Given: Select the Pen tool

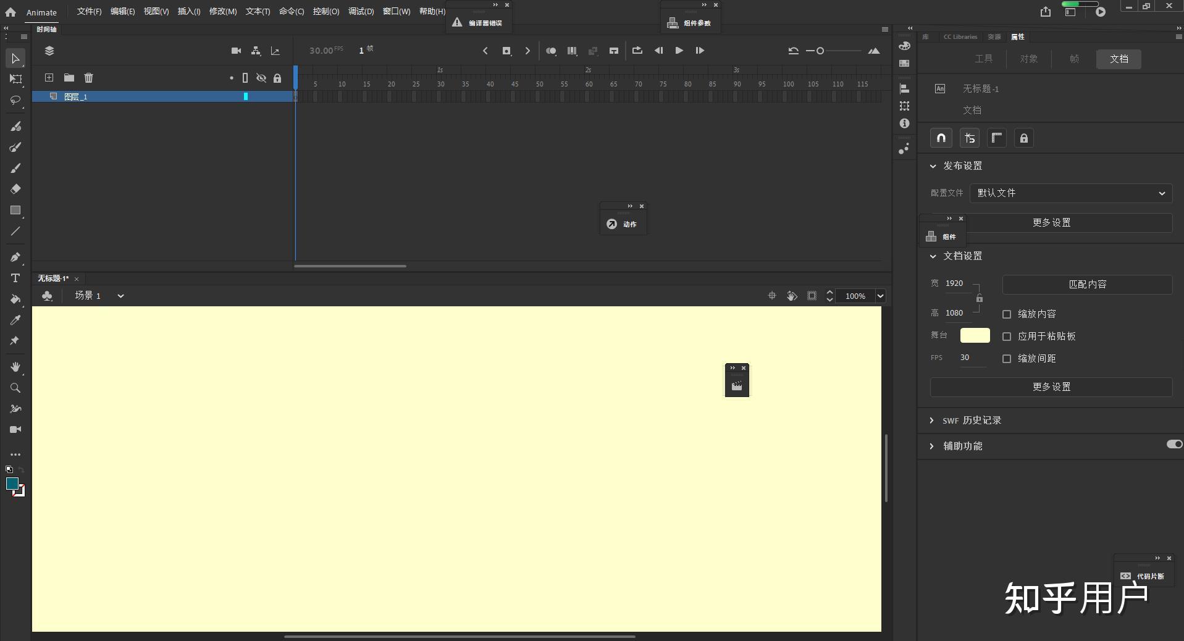Looking at the screenshot, I should [x=15, y=257].
